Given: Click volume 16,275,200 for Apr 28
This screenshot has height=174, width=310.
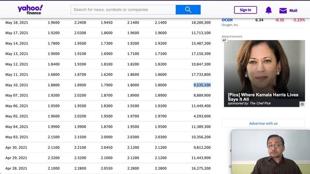Looking at the screenshot, I should coord(201,168).
